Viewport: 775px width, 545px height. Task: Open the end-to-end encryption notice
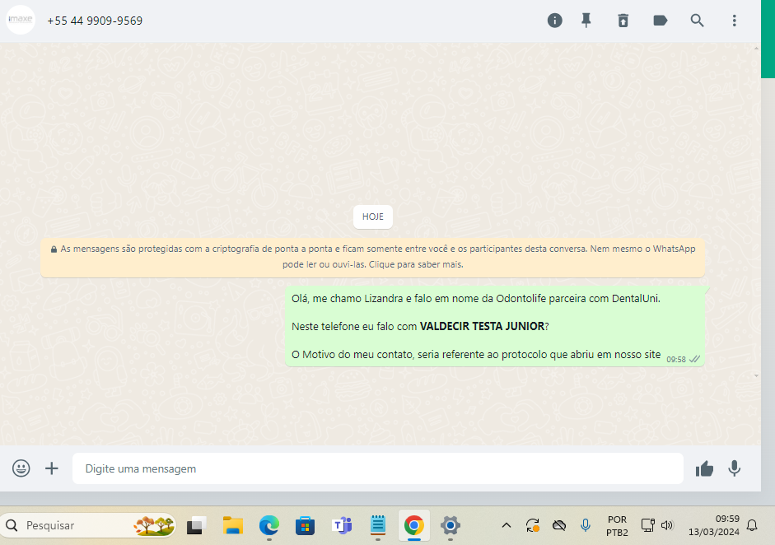(x=372, y=257)
